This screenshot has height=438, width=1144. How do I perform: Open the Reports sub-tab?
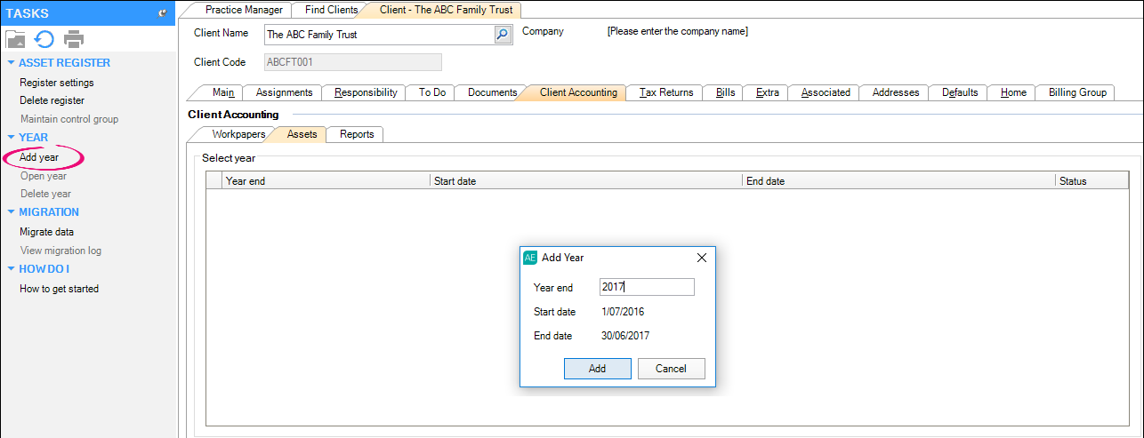click(x=356, y=134)
